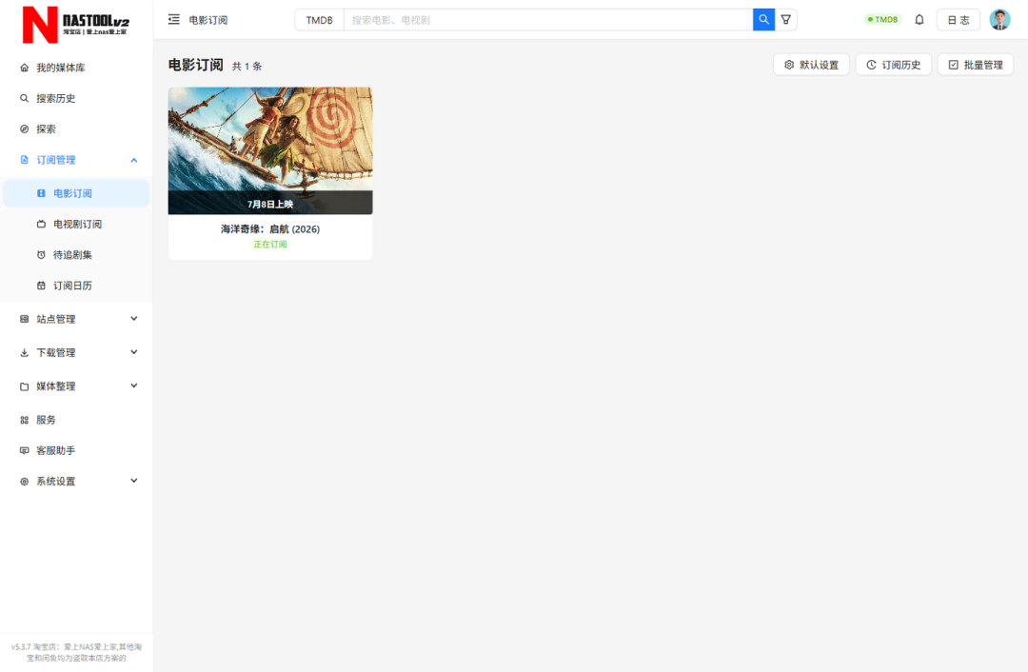Click the magnifier icon beside 搜索历史
The image size is (1028, 672).
[x=24, y=98]
